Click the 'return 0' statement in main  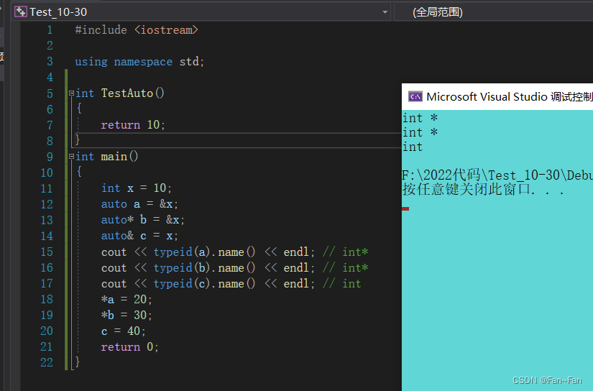[x=129, y=346]
